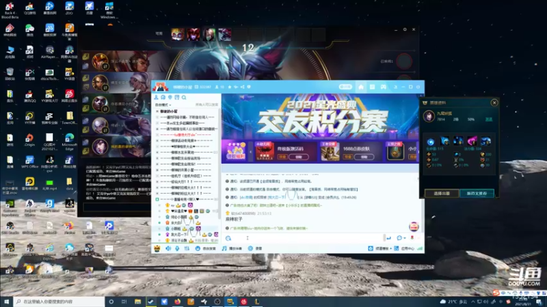Open the WPS Office desktop icon
Viewport: 547px width, 307px height.
pyautogui.click(x=29, y=162)
